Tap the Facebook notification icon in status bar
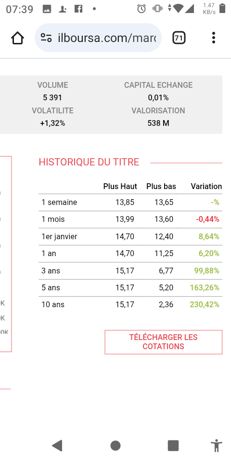The width and height of the screenshot is (231, 463). click(78, 9)
